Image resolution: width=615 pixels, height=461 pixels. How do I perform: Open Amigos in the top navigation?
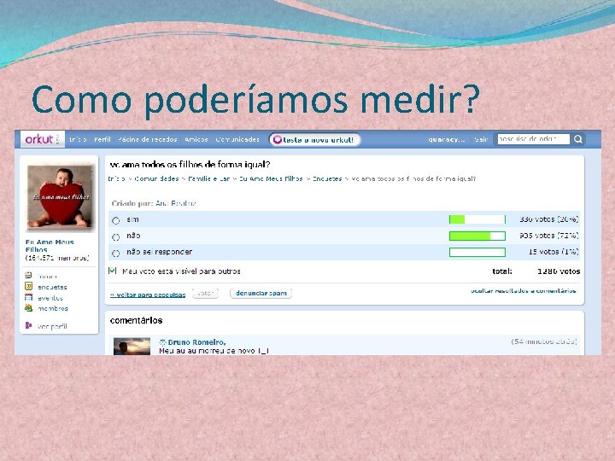196,139
